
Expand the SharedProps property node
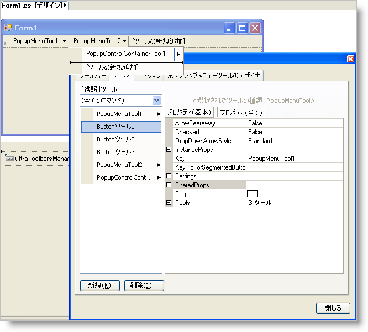[x=169, y=185]
